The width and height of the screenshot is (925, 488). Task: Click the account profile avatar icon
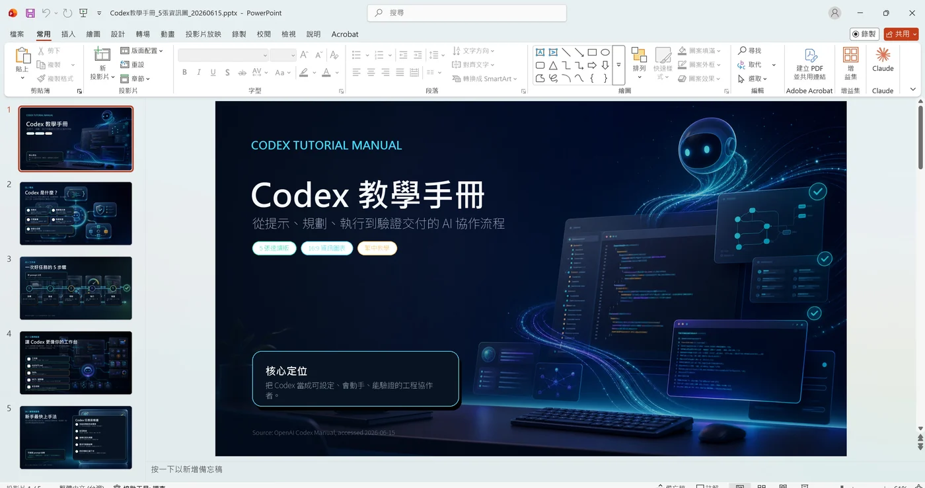[x=835, y=13]
